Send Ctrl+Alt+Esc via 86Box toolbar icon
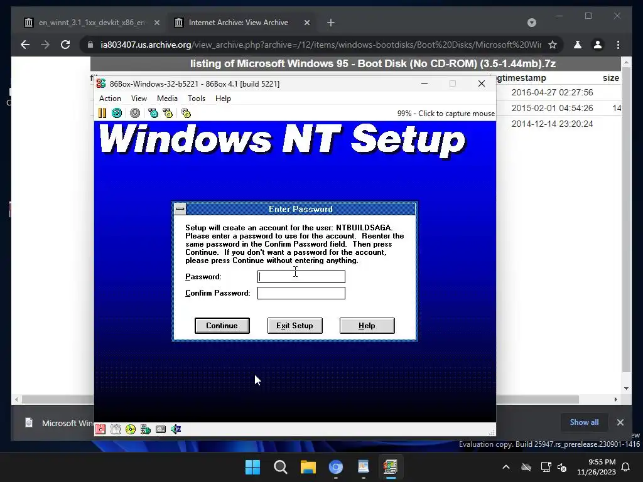This screenshot has width=643, height=482. coord(168,113)
